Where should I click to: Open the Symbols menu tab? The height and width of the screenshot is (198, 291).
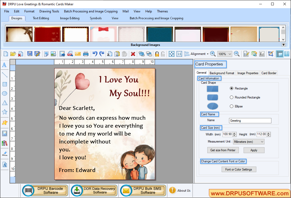click(96, 18)
